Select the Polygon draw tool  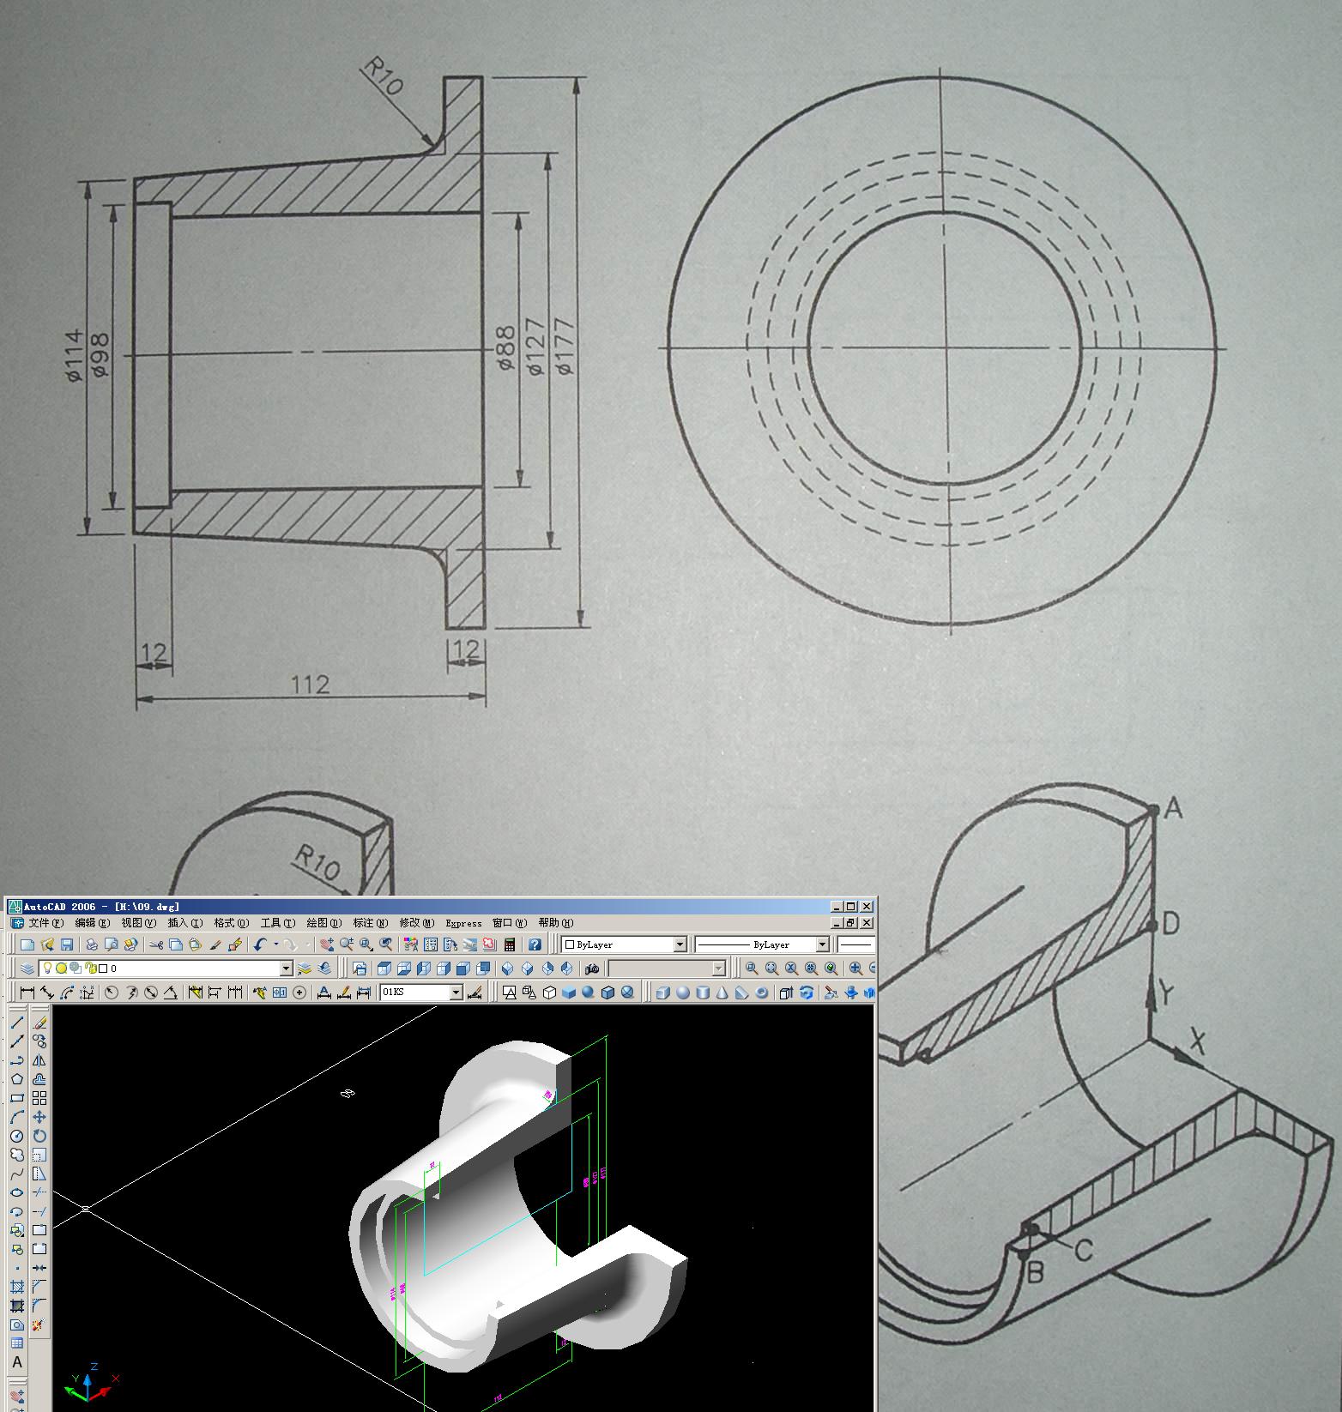tap(17, 1078)
